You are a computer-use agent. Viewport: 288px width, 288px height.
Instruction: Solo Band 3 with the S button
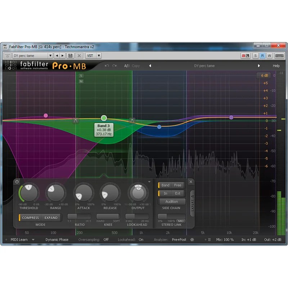tap(81, 76)
